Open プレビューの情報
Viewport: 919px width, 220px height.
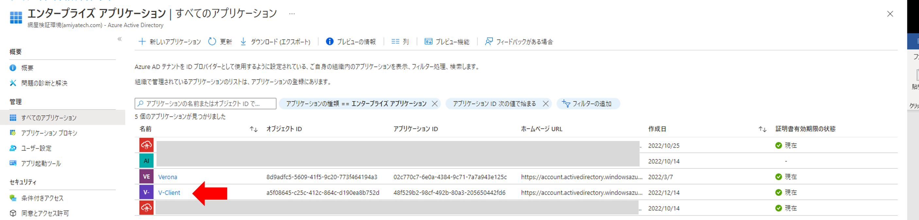coord(351,42)
